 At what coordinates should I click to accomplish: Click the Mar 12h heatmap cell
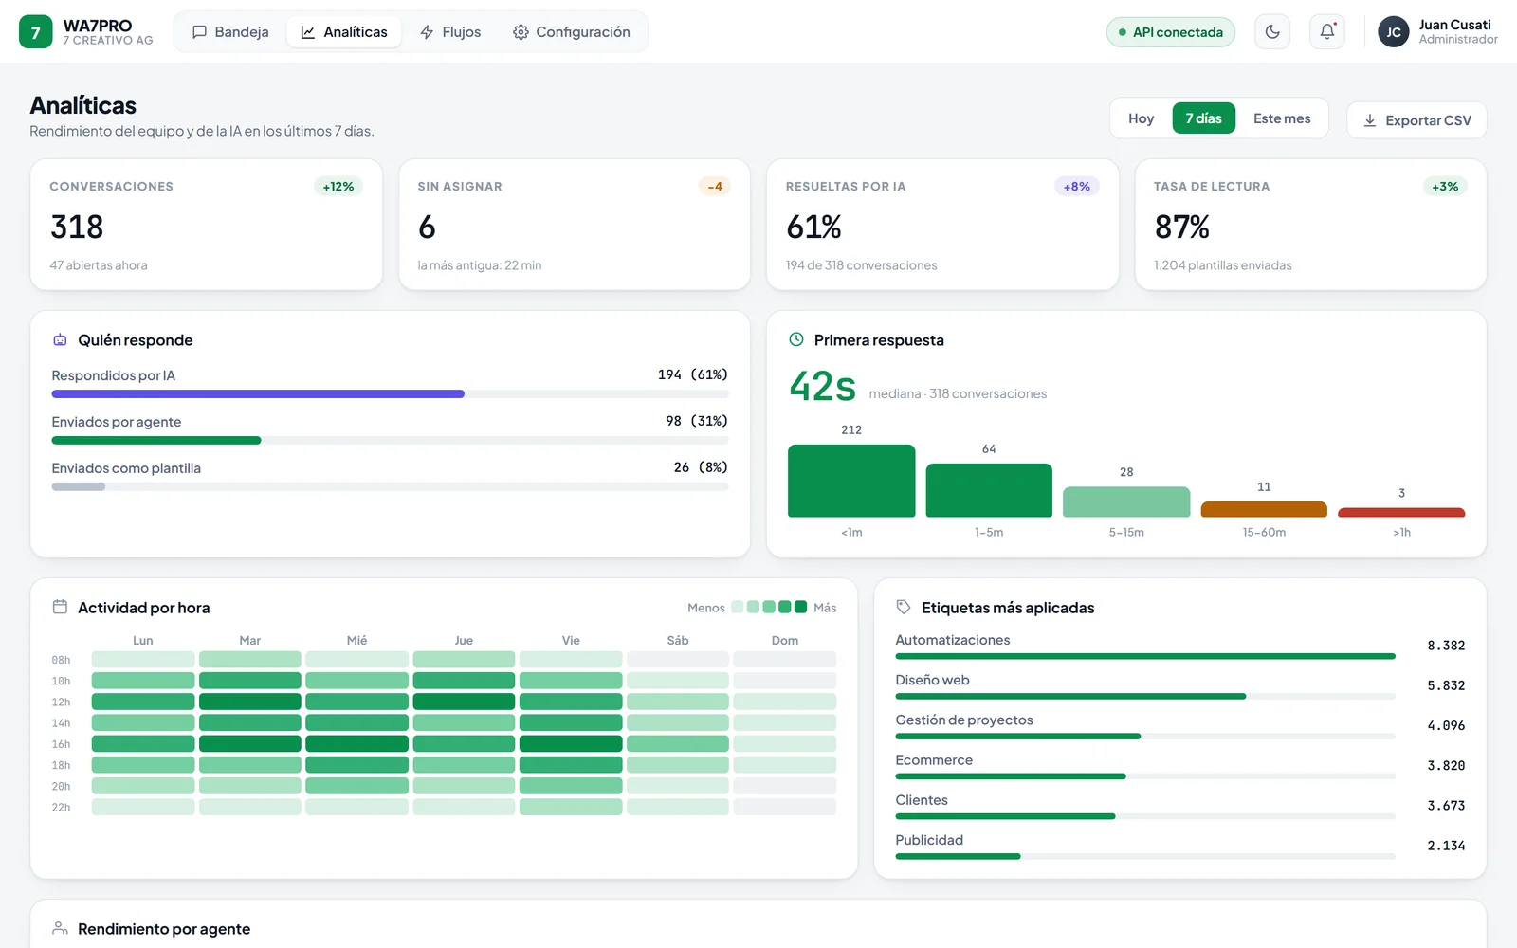[x=250, y=702]
